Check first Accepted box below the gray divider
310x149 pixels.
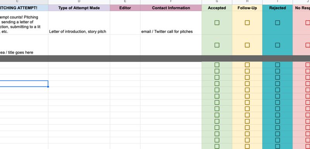point(217,65)
